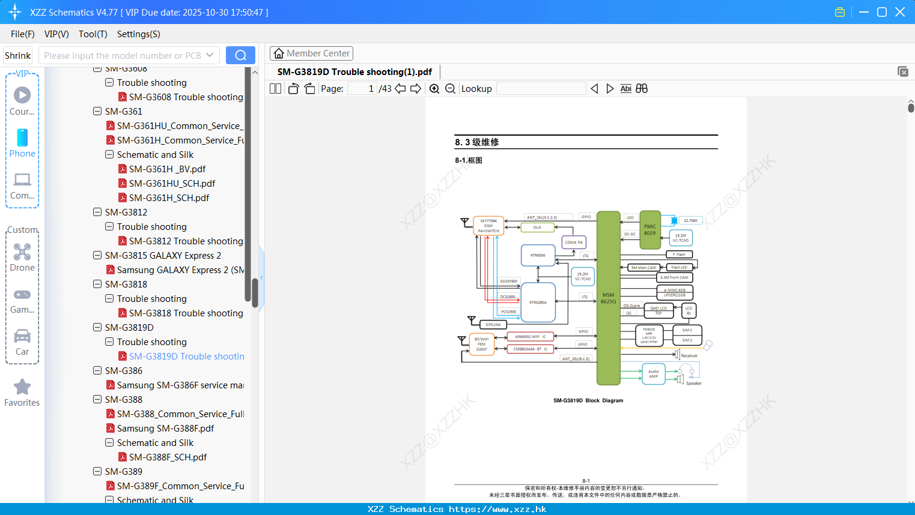This screenshot has width=915, height=515.
Task: Click the Abi text match icon
Action: [x=625, y=88]
